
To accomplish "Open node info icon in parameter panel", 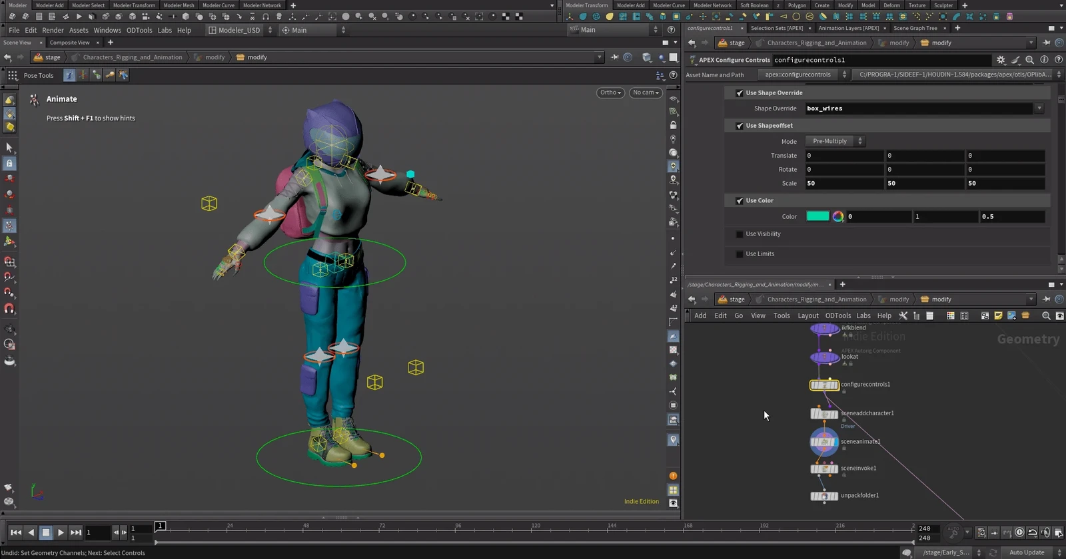I will coord(1044,60).
